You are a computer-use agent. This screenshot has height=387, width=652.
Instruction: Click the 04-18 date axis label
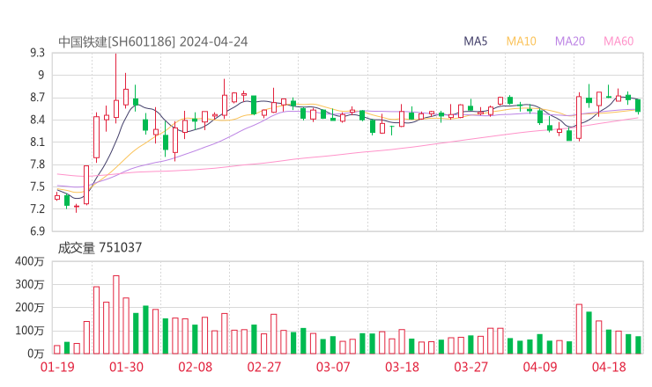click(x=609, y=367)
